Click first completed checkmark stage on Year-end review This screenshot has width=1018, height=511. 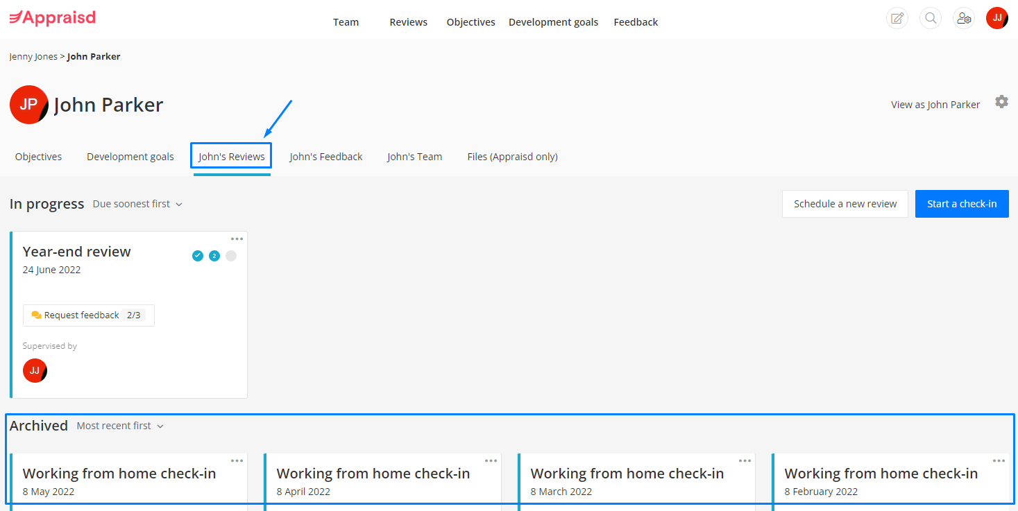(198, 256)
